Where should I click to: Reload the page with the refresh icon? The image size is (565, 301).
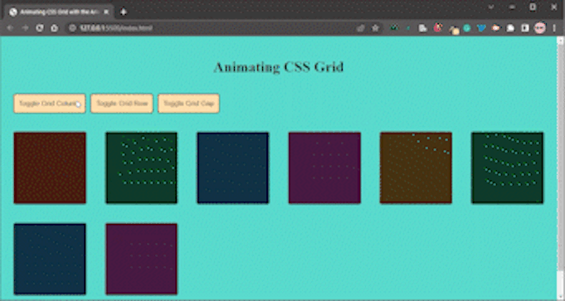[40, 27]
